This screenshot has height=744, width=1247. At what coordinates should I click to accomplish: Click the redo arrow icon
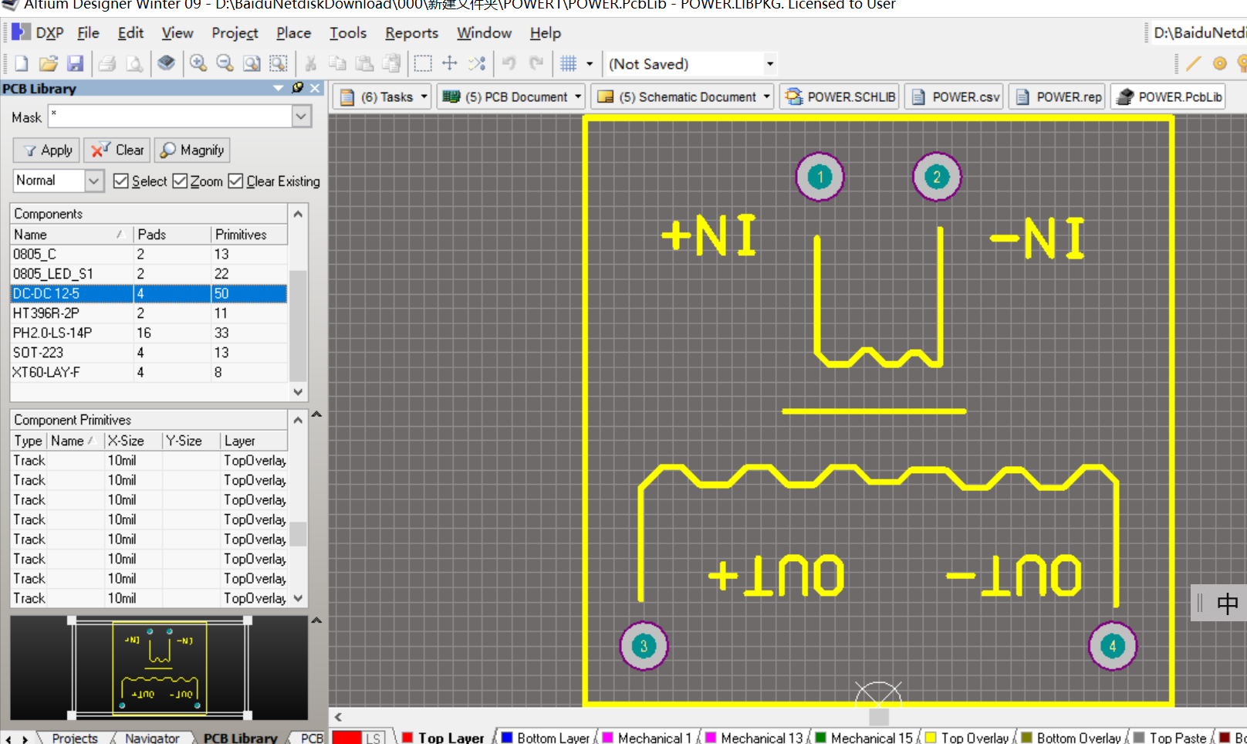pyautogui.click(x=536, y=63)
